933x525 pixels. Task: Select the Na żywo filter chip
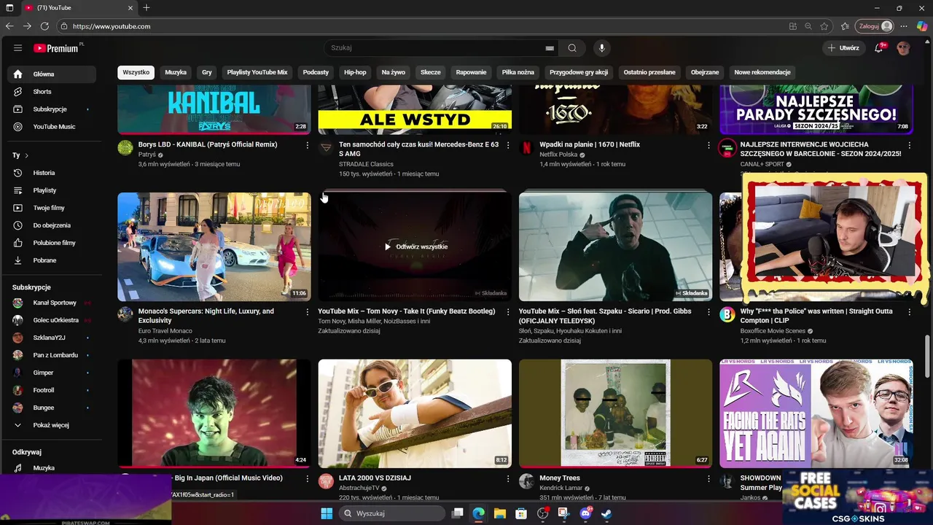(393, 72)
